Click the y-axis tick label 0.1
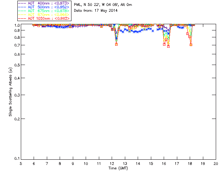This screenshot has height=177, width=222. pyautogui.click(x=17, y=159)
